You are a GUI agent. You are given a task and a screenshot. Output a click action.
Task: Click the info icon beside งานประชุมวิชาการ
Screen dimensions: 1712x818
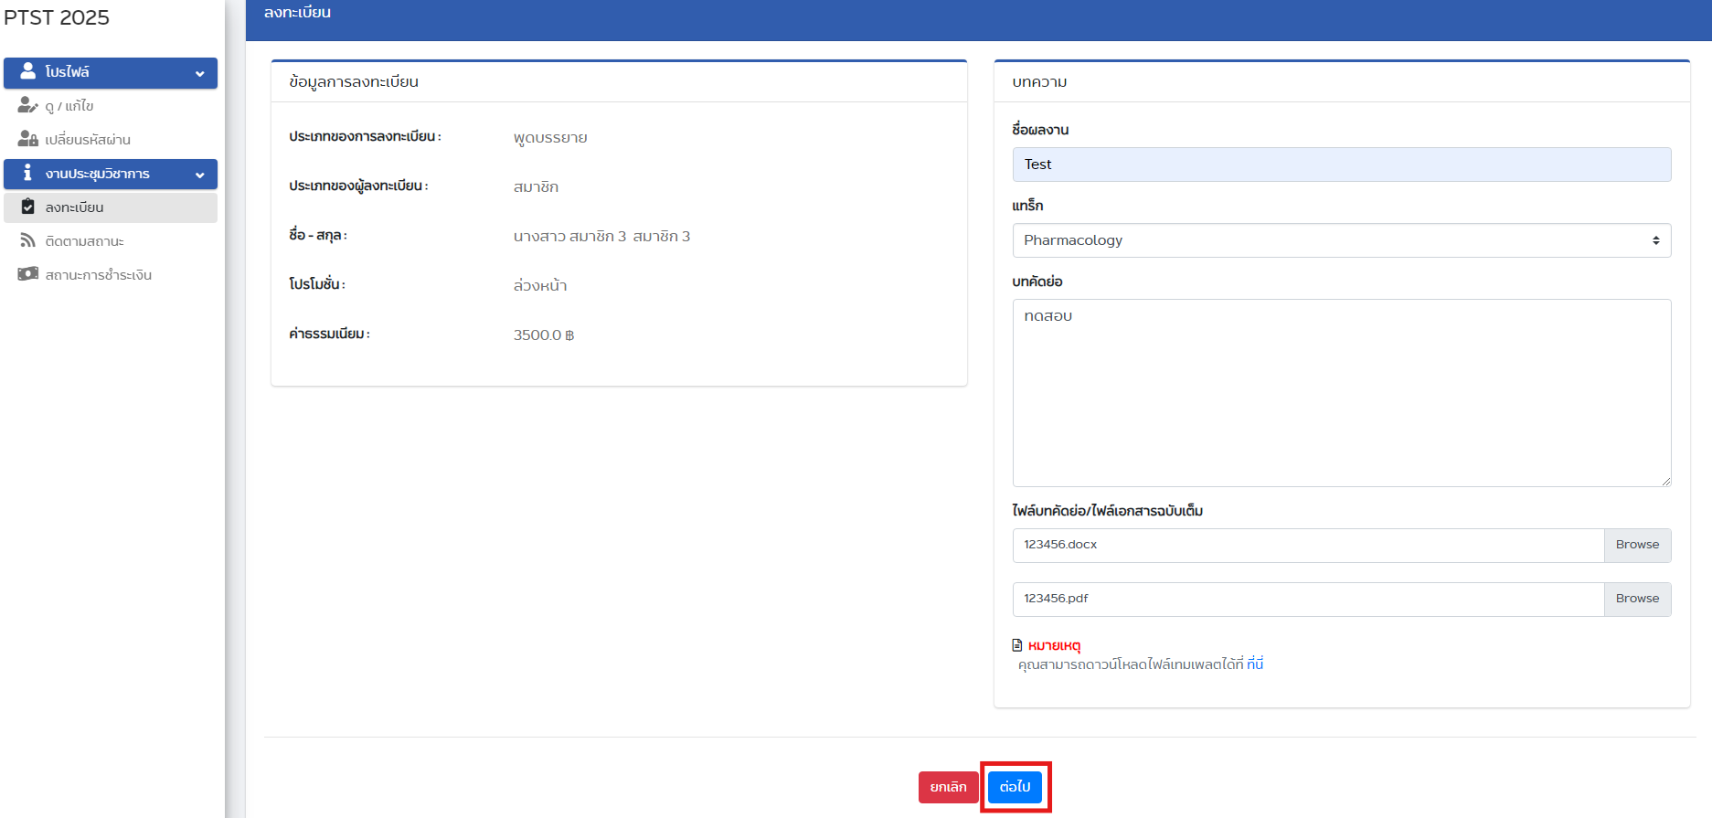[x=27, y=173]
